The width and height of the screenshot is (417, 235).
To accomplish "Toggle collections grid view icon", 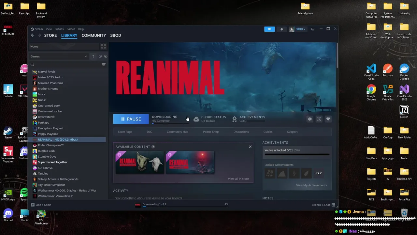I will pos(104,46).
